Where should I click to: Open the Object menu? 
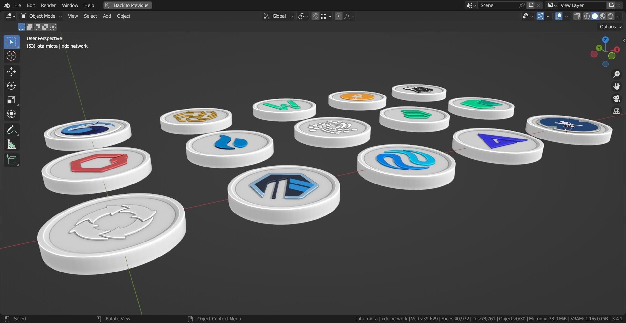click(x=124, y=16)
